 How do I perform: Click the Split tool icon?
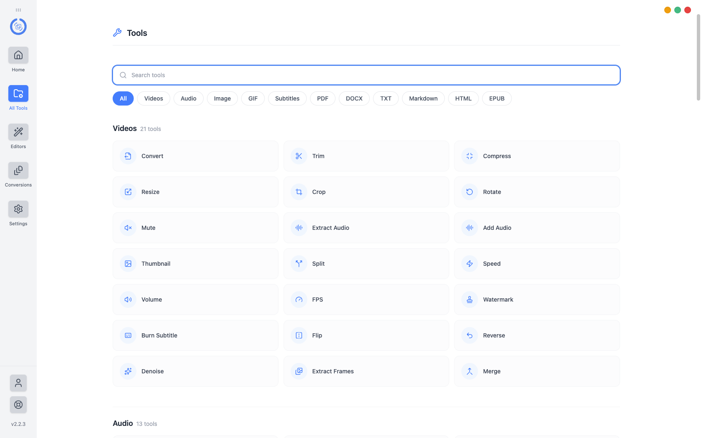tap(299, 264)
